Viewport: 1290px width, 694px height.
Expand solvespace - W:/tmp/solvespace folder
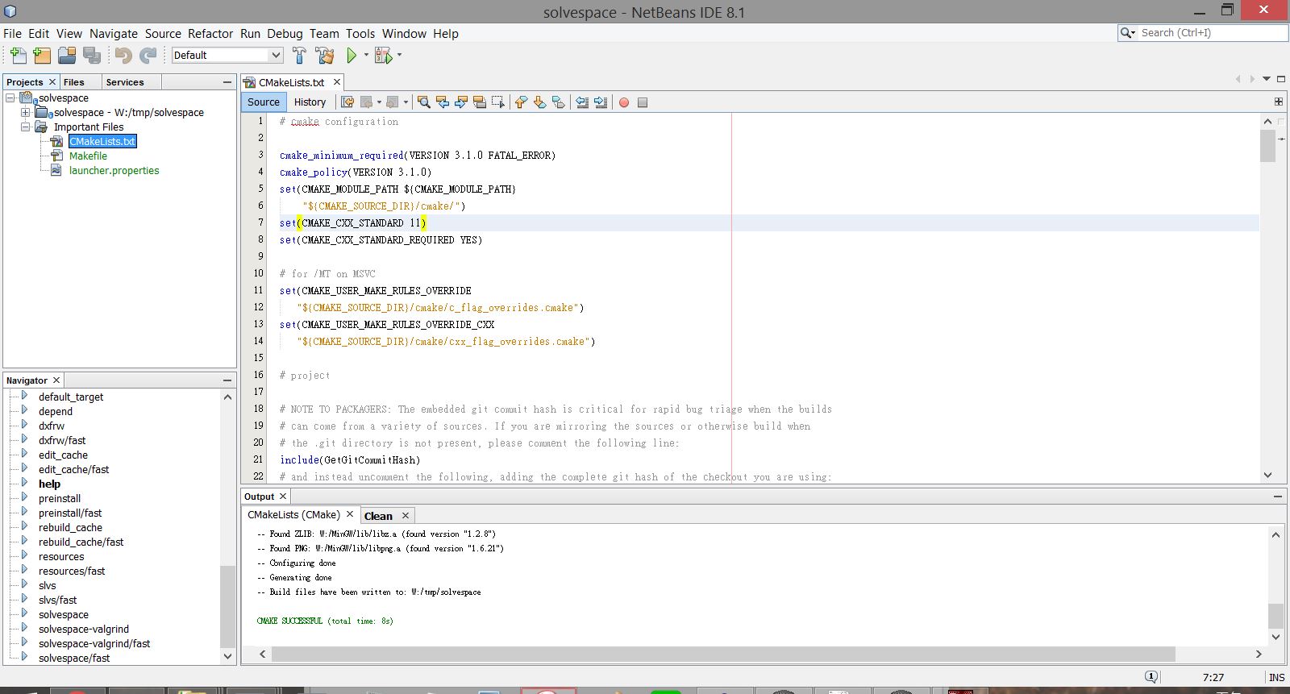pyautogui.click(x=25, y=112)
